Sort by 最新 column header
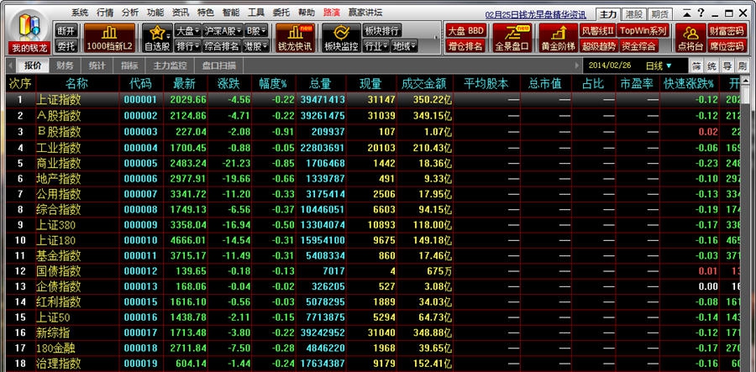The height and width of the screenshot is (372, 756). [184, 84]
